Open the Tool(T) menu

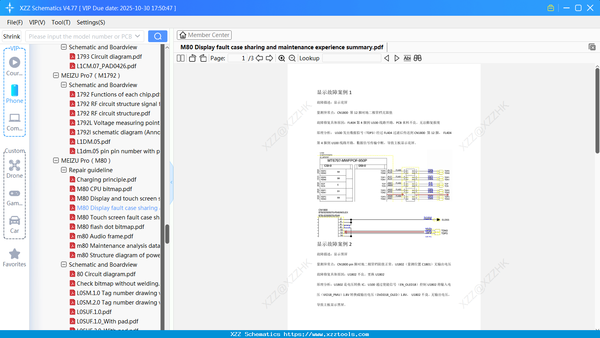(61, 22)
